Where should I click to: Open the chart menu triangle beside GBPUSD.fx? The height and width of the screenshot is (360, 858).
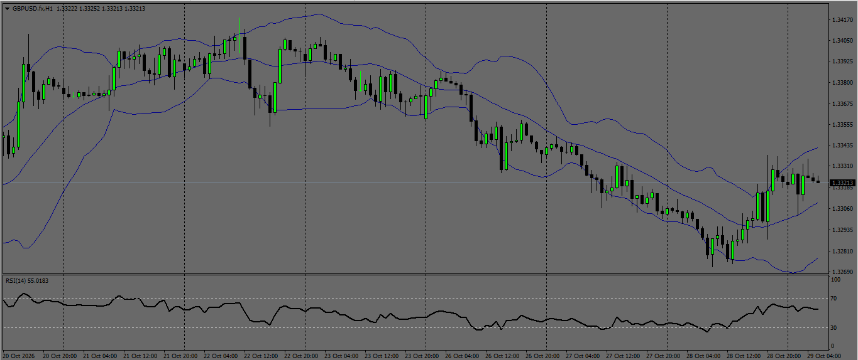pos(7,9)
